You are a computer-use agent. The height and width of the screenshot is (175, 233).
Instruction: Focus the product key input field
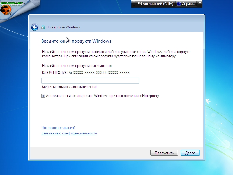click(x=90, y=81)
